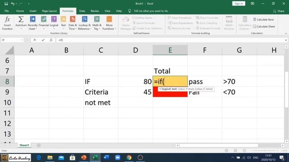Open the Calculation Options dropdown
Viewport: 289px width, 162px height.
point(245,23)
